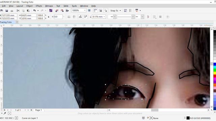The width and height of the screenshot is (216, 121).
Task: Open the Effects menu
Action: point(39,6)
